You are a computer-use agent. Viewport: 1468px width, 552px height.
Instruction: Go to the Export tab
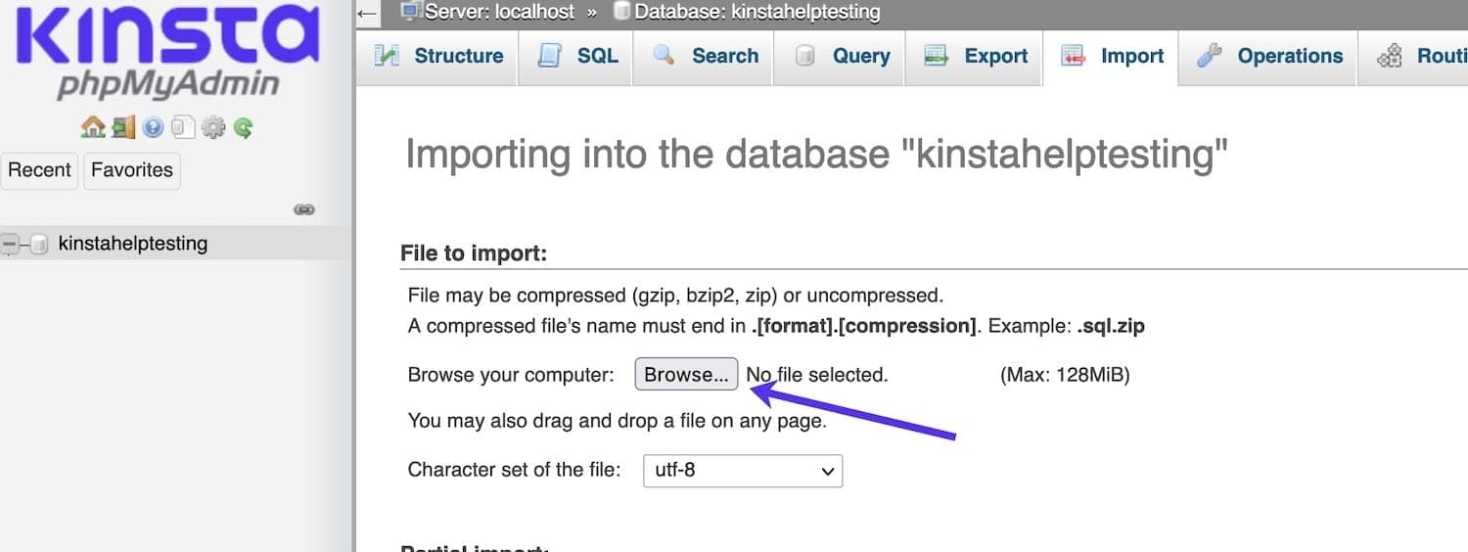pyautogui.click(x=975, y=57)
